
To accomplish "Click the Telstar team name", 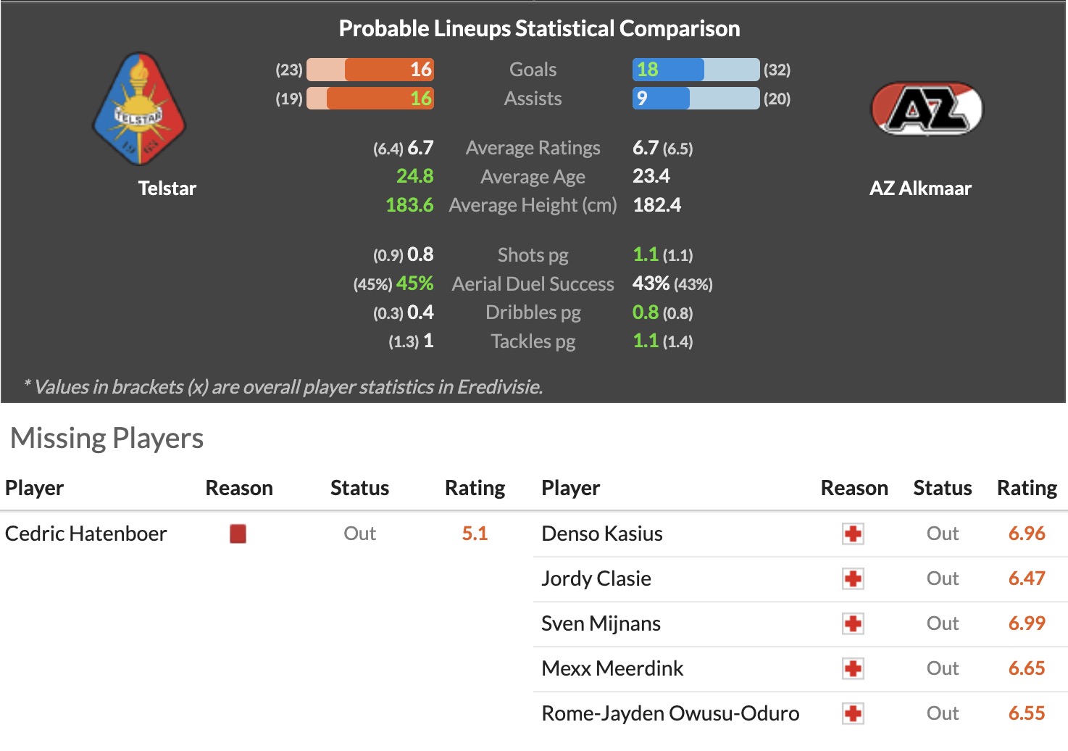I will click(x=167, y=188).
